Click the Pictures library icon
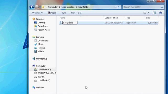This screenshot has width=168, height=94. (36, 48)
